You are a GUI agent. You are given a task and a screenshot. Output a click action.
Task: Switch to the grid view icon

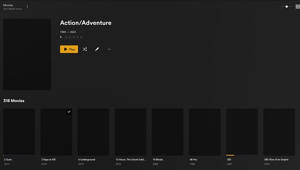click(297, 7)
